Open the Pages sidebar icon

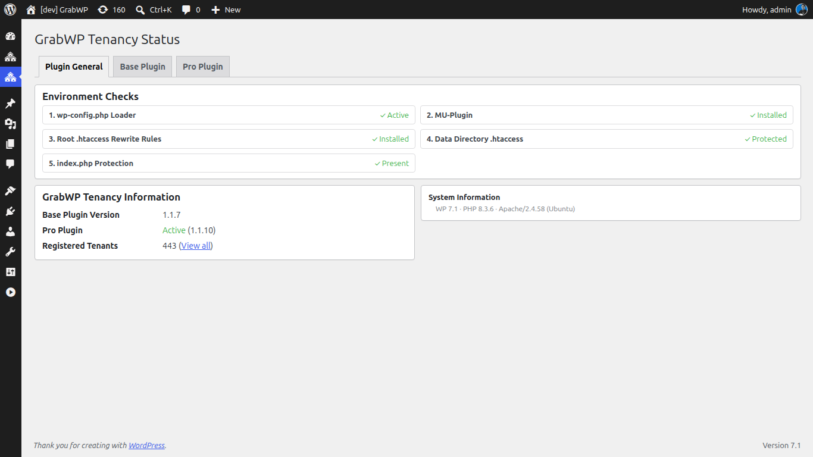tap(10, 144)
